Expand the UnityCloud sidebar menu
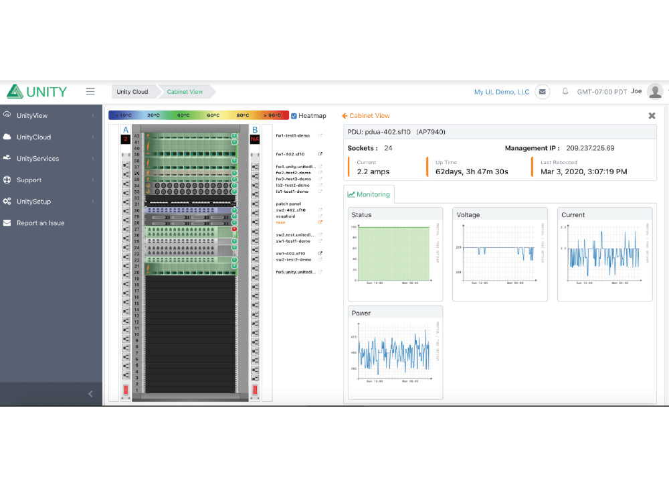669x487 pixels. (x=52, y=137)
